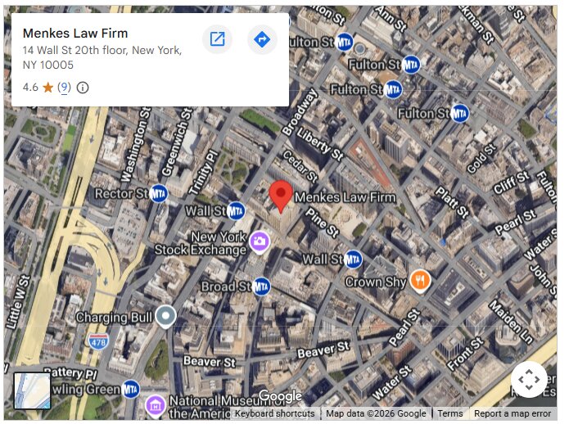Click Wall St MTA station near Trinity Pl
The width and height of the screenshot is (569, 424).
tap(236, 210)
